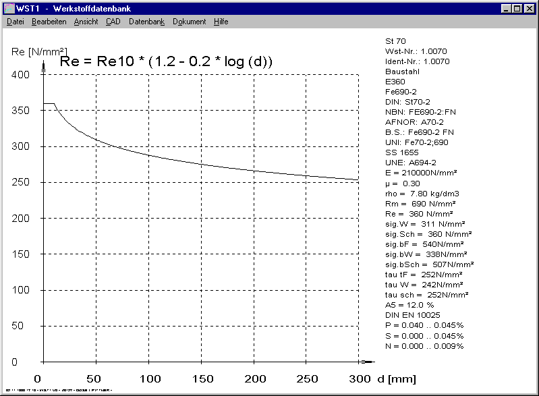Open the Hilfe menu
Image resolution: width=539 pixels, height=396 pixels.
221,22
